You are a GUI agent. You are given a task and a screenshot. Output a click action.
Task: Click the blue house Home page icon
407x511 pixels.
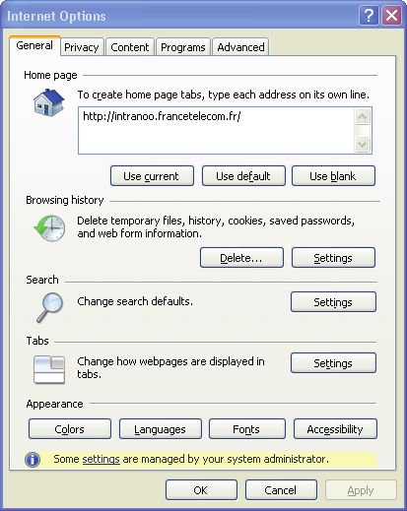click(x=48, y=102)
